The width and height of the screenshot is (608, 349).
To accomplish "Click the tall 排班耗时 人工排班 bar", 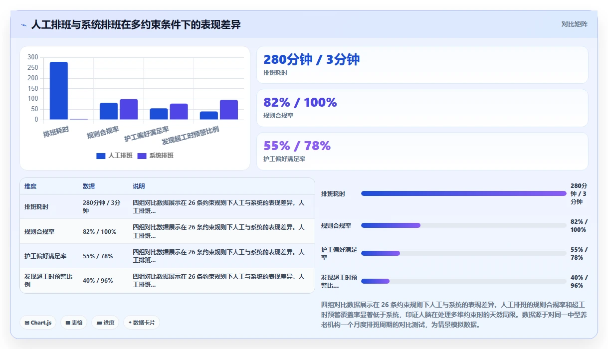I will tap(59, 91).
